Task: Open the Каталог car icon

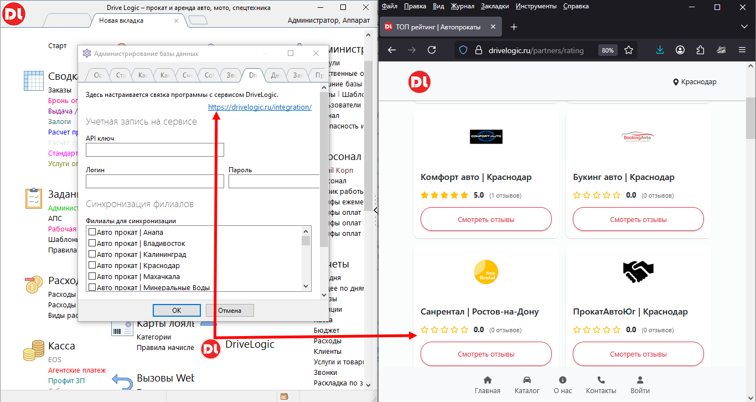Action: coord(527,380)
